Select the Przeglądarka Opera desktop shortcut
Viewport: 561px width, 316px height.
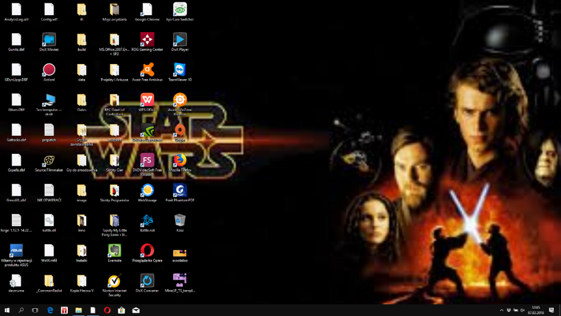pyautogui.click(x=147, y=250)
